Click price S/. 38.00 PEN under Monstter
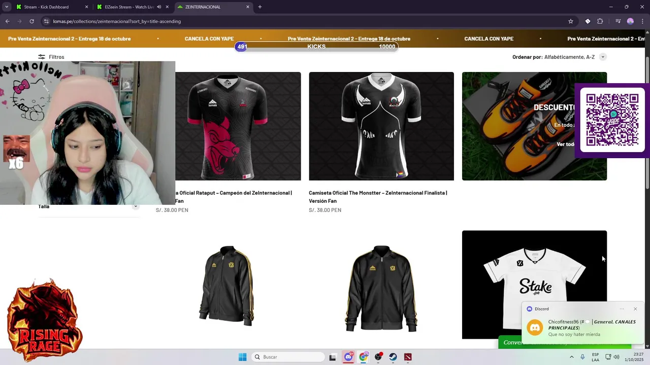650x365 pixels. click(325, 210)
